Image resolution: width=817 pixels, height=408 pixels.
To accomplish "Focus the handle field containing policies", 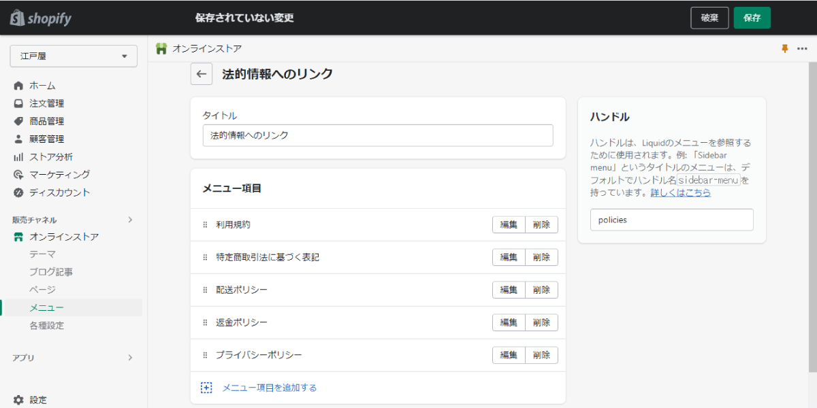I will [672, 220].
